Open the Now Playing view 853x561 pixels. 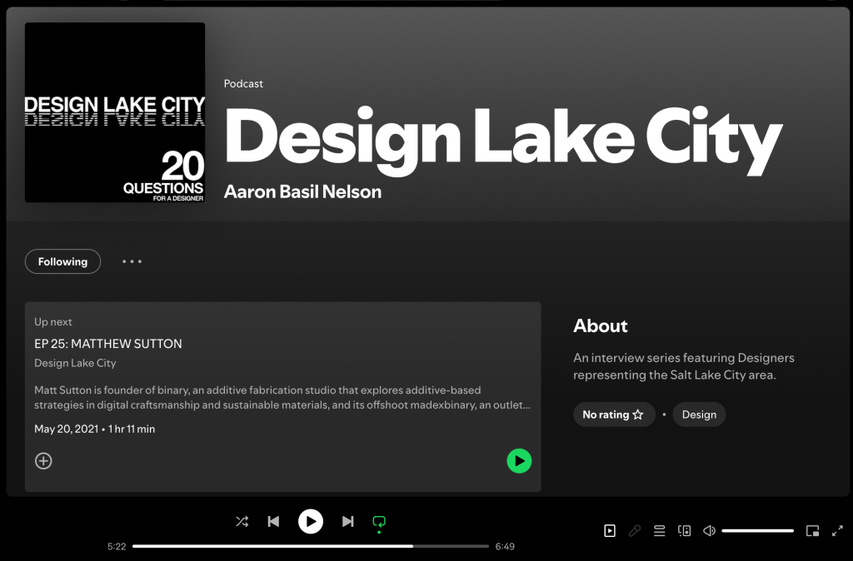[x=610, y=531]
